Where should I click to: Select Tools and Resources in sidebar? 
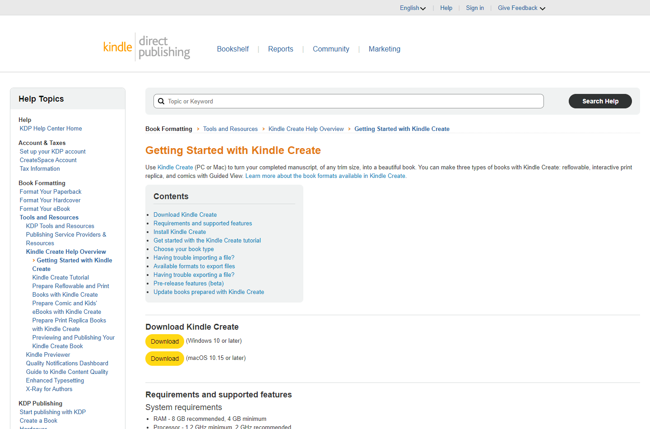tap(49, 217)
